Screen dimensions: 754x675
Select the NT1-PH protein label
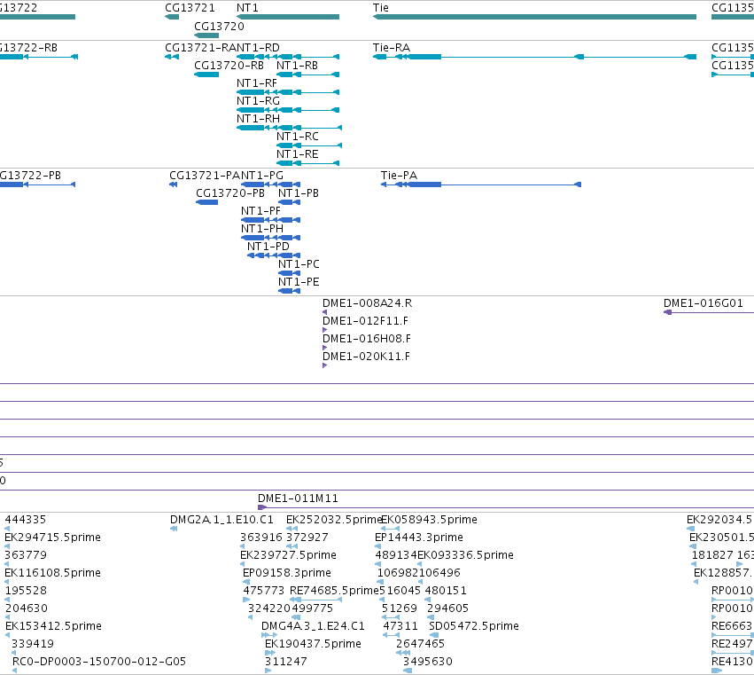click(x=262, y=229)
